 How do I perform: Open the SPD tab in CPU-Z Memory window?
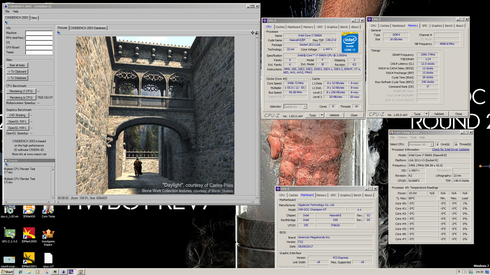pyautogui.click(x=424, y=26)
